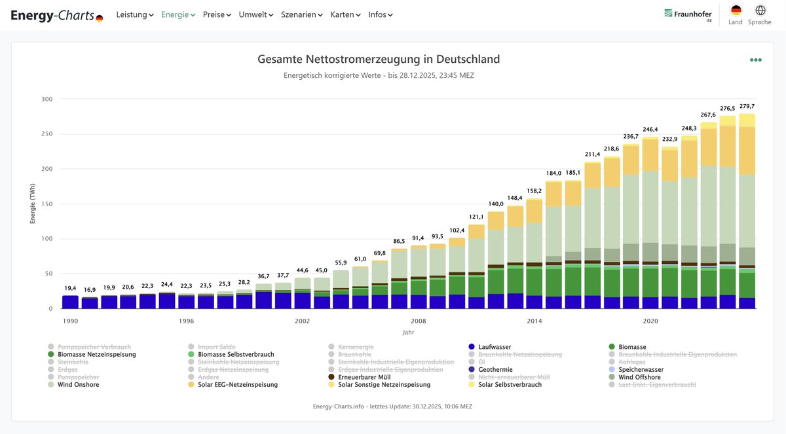The width and height of the screenshot is (786, 434).
Task: Expand the Szenarien dropdown
Action: [298, 14]
